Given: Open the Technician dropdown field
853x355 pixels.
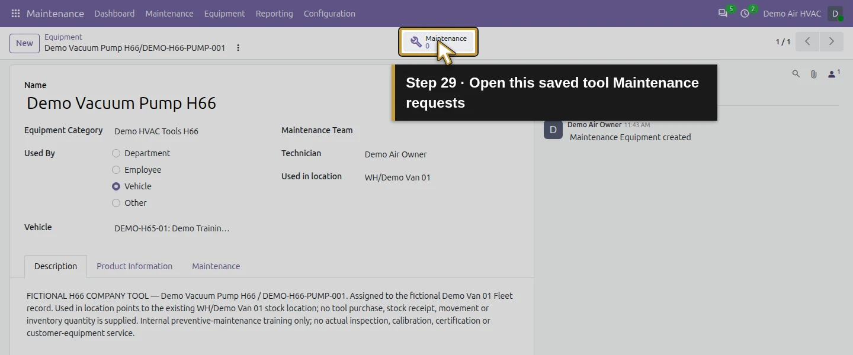Looking at the screenshot, I should coord(441,154).
